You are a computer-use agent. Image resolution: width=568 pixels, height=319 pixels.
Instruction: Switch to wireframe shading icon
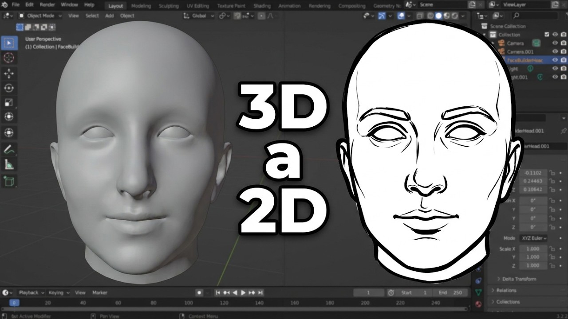click(430, 16)
